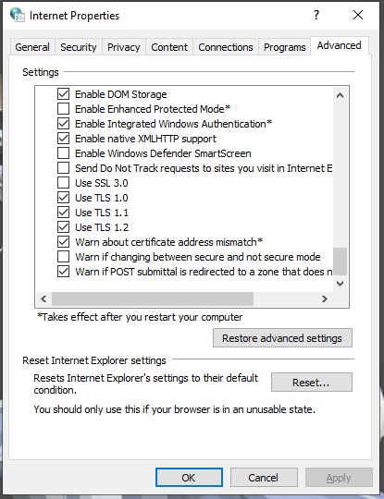Enable Windows Defender SmartScreen checkbox
The width and height of the screenshot is (384, 499).
(63, 153)
